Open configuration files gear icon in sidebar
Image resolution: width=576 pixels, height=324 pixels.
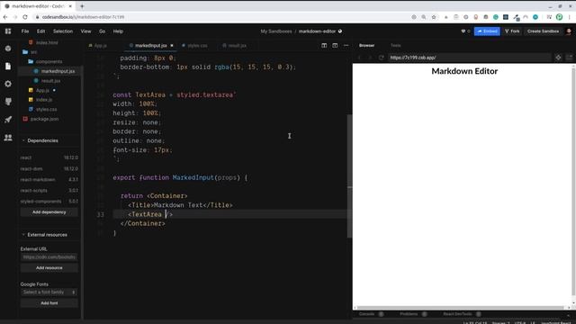pyautogui.click(x=8, y=84)
